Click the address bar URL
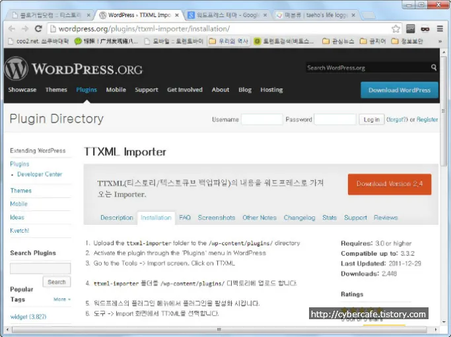The height and width of the screenshot is (337, 451). [144, 29]
